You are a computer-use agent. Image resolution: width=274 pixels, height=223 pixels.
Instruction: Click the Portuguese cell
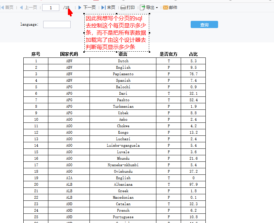pos(123,217)
